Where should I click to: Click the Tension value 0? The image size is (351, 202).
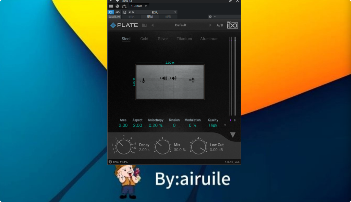(174, 126)
